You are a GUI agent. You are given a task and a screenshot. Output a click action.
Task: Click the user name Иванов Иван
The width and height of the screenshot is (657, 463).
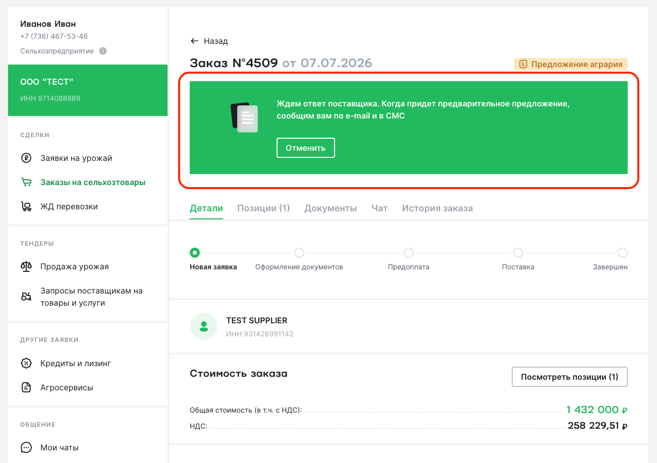tap(48, 24)
